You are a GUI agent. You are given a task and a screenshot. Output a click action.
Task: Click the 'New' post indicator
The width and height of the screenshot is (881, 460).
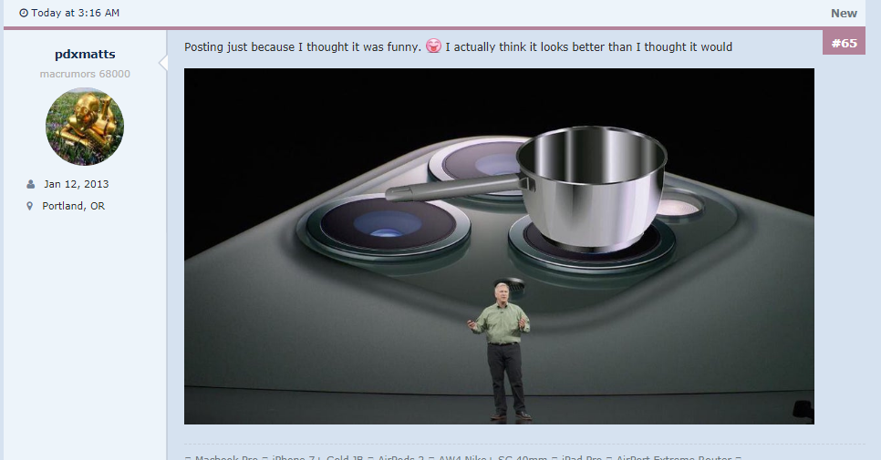point(844,14)
